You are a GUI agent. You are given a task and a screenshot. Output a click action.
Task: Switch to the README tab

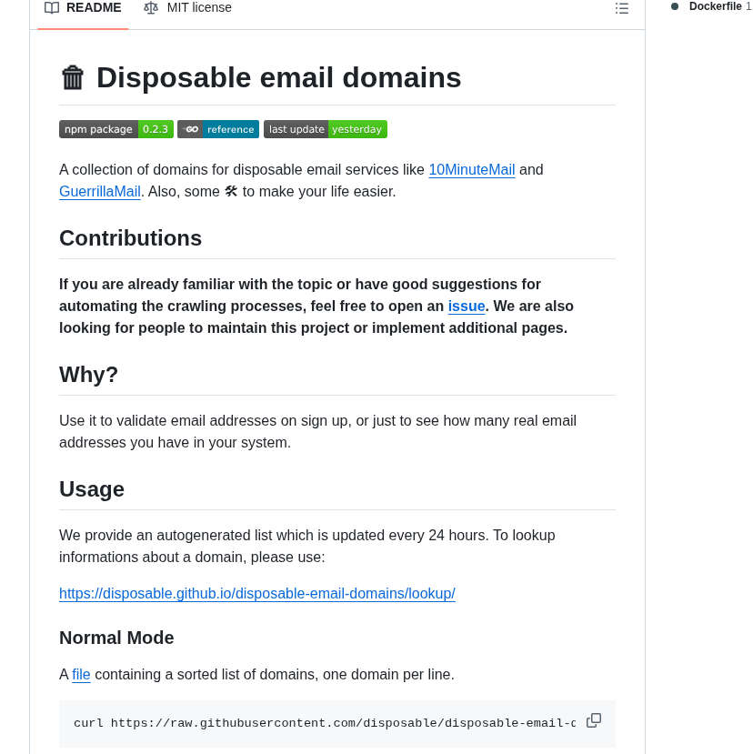(x=83, y=8)
